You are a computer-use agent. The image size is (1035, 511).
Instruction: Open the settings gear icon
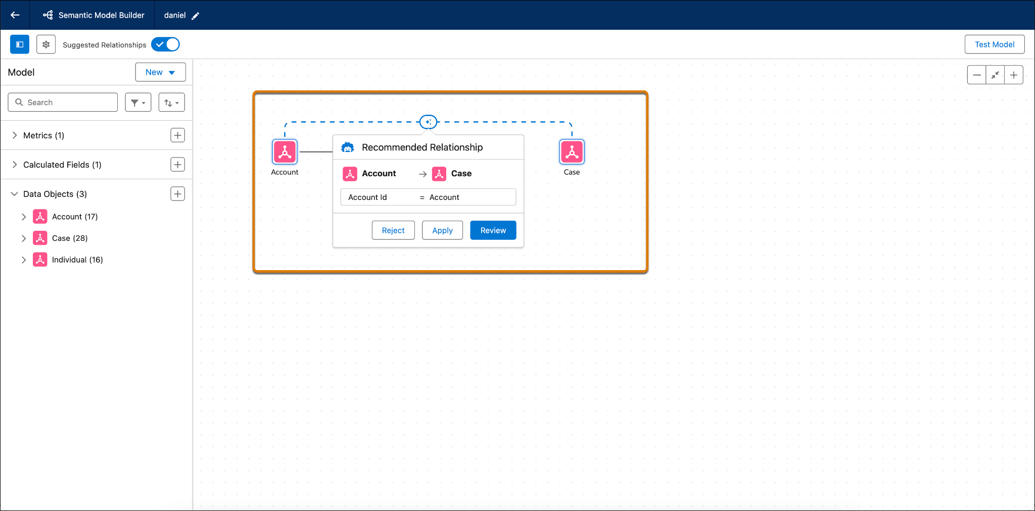click(x=46, y=44)
